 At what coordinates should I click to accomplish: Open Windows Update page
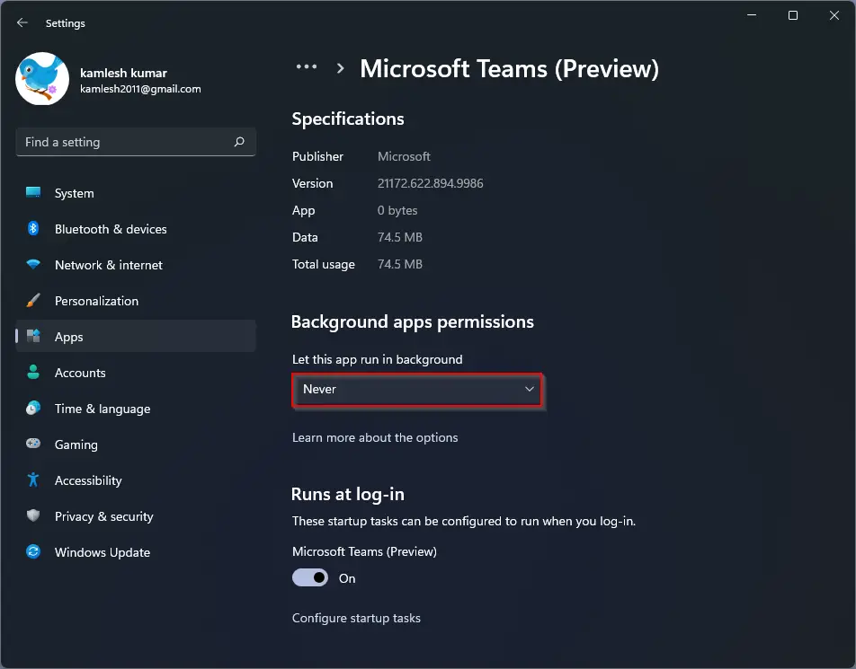[x=136, y=553]
